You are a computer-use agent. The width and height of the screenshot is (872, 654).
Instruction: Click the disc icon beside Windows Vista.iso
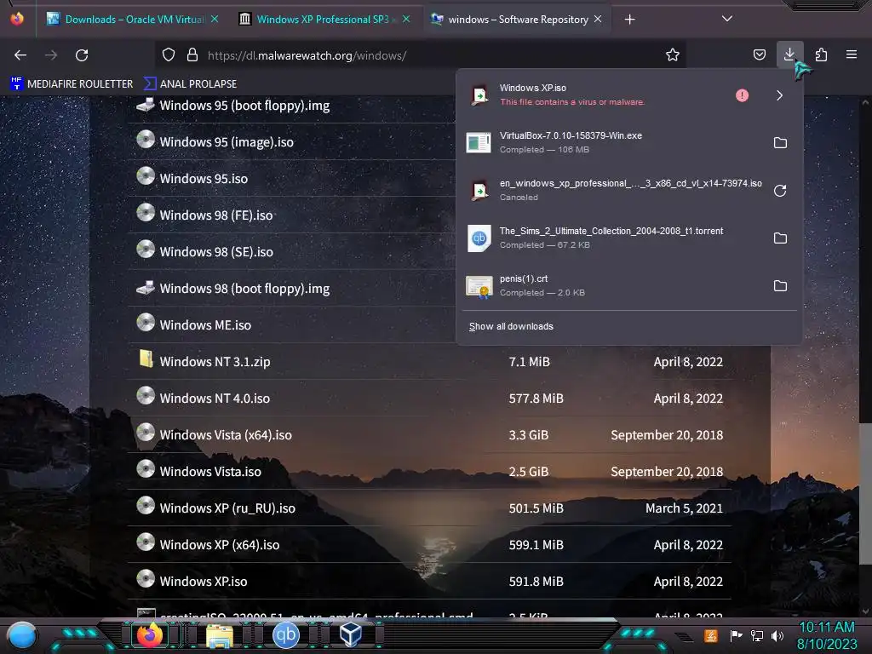click(x=146, y=469)
